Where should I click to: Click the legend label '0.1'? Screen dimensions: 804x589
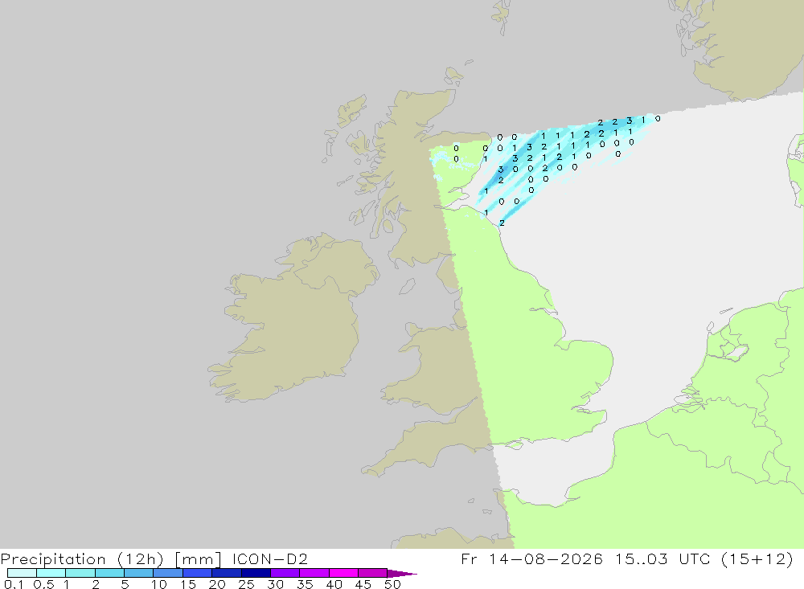14,584
